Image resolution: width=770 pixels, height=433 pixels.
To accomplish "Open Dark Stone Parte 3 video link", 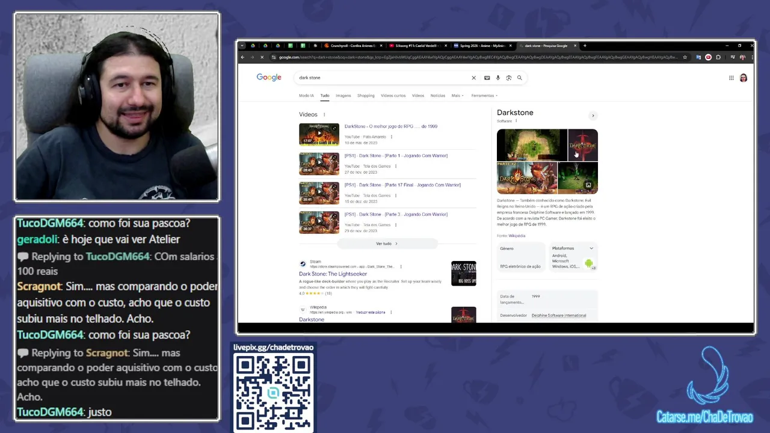I will tap(396, 215).
